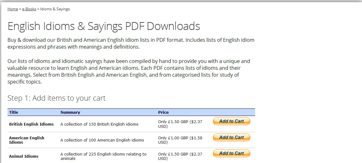This screenshot has height=163, width=362.
Task: Click the 225 animal idioms summary
Action: (x=103, y=156)
